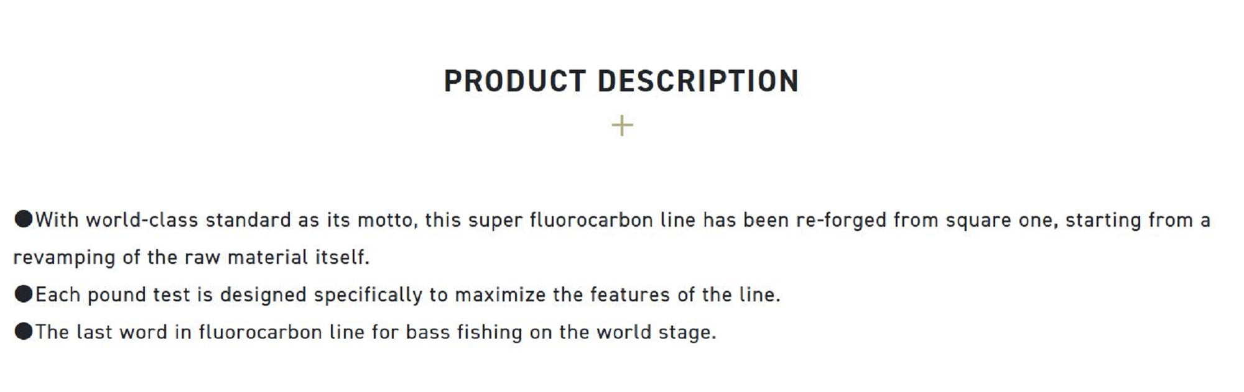
Task: Click the plus icon under Product Description
Action: click(x=622, y=126)
